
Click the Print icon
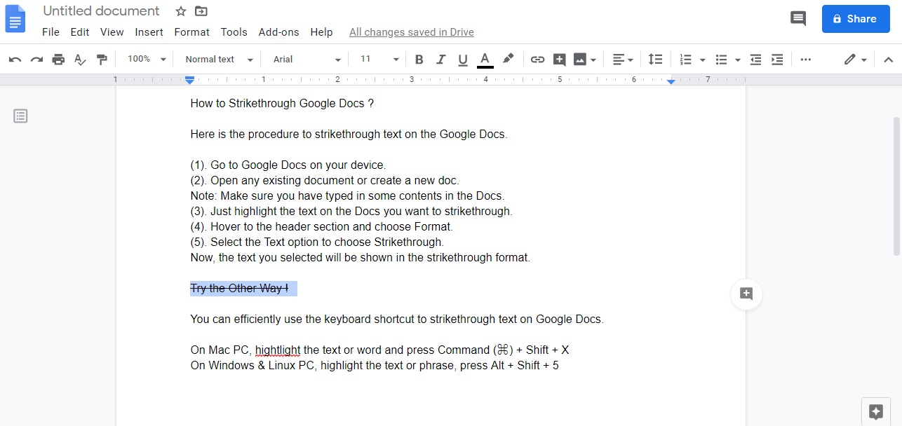tap(59, 60)
